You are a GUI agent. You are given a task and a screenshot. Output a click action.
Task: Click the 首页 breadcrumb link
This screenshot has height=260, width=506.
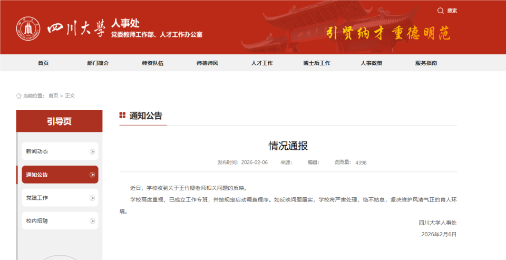tap(53, 96)
